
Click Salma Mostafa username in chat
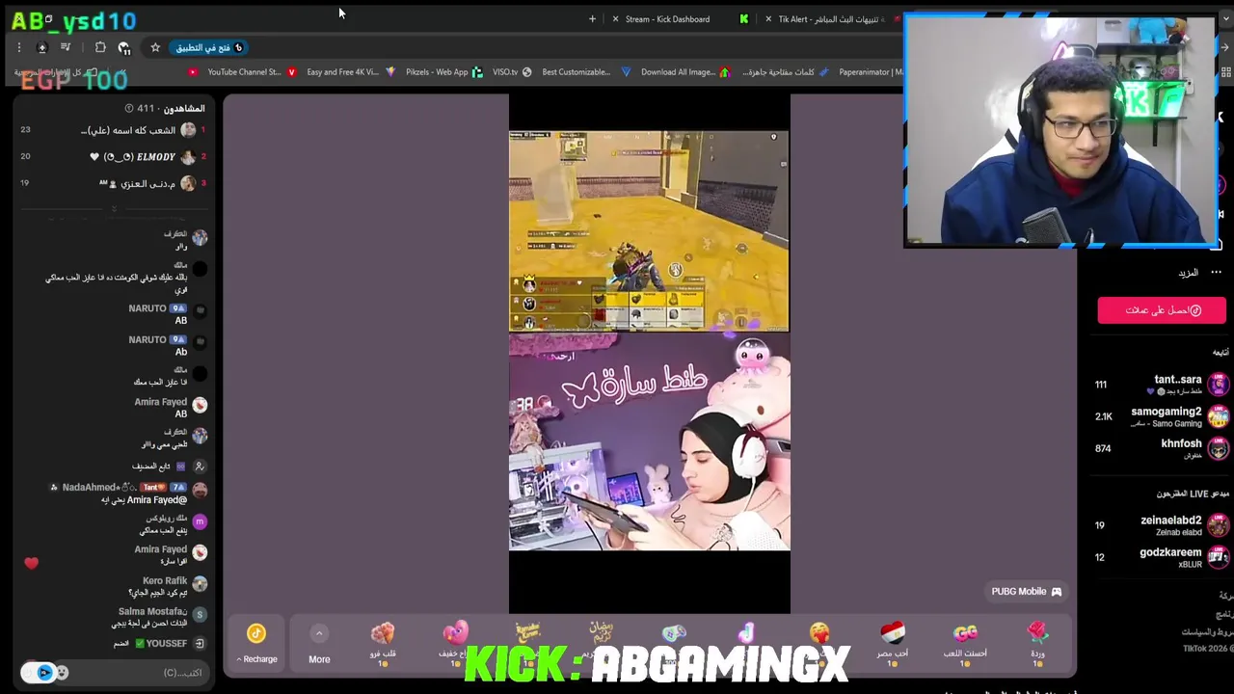152,611
